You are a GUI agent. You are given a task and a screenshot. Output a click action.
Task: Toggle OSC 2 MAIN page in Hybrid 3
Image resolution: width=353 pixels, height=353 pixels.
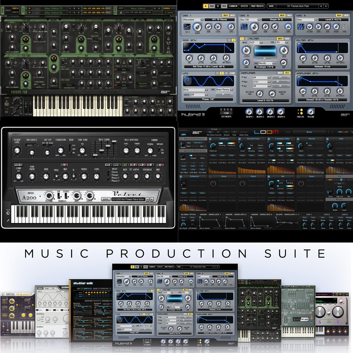click(282, 15)
